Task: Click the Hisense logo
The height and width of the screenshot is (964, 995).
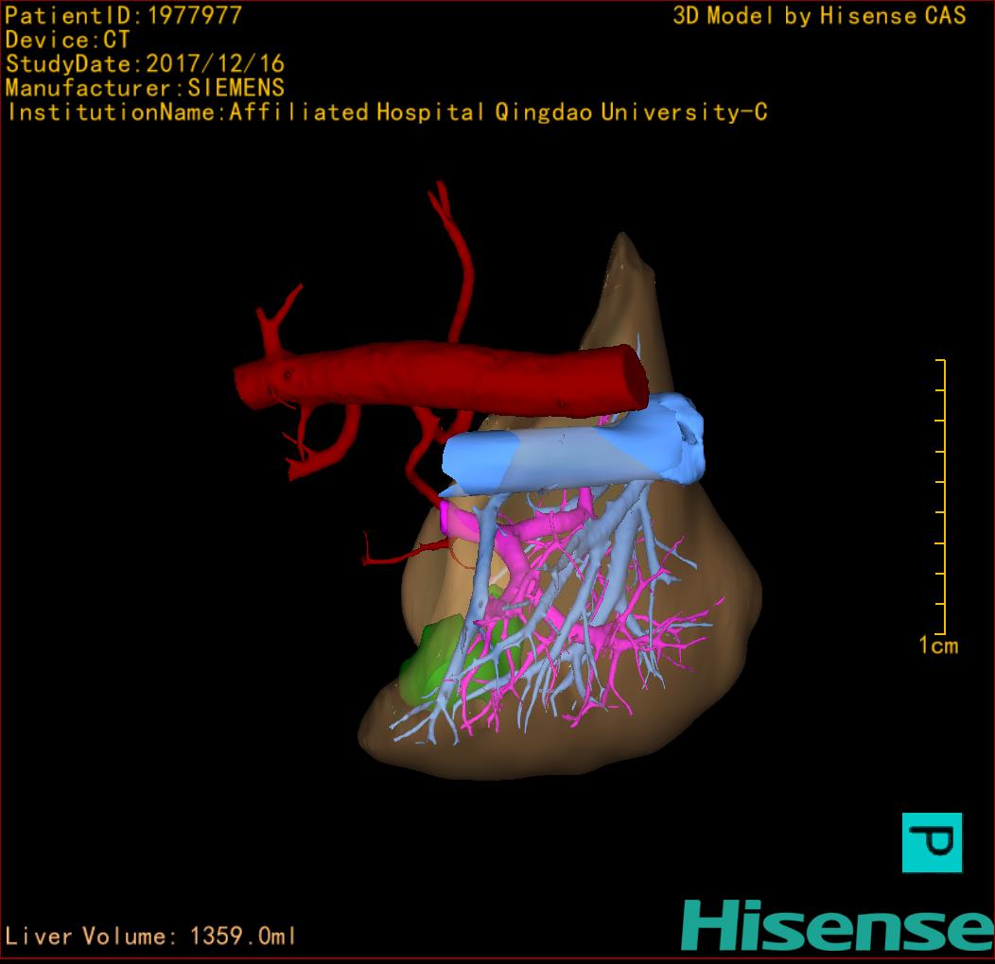Action: 838,925
